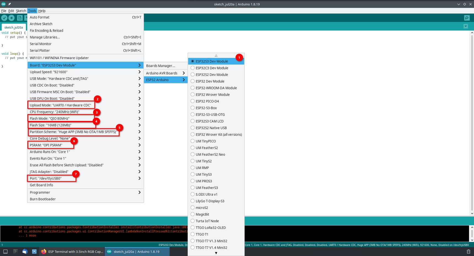Expand Partition Scheme Huge APP submenu
474x256 pixels.
85,132
